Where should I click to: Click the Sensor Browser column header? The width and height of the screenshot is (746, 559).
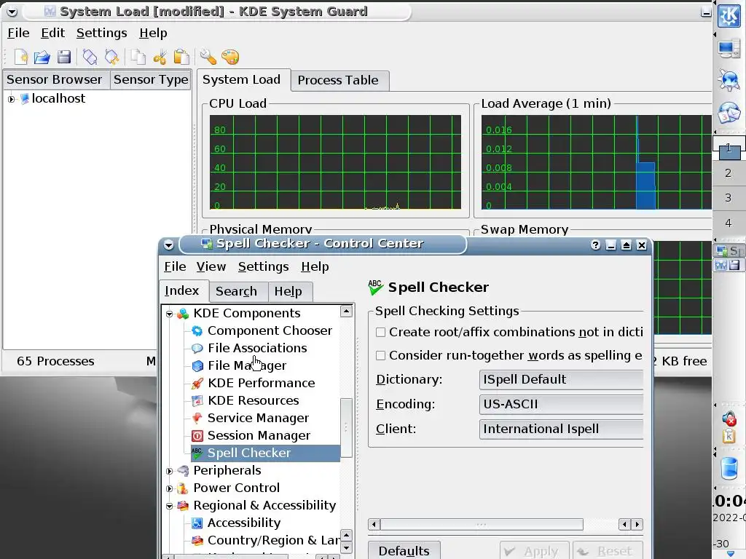[x=56, y=79]
